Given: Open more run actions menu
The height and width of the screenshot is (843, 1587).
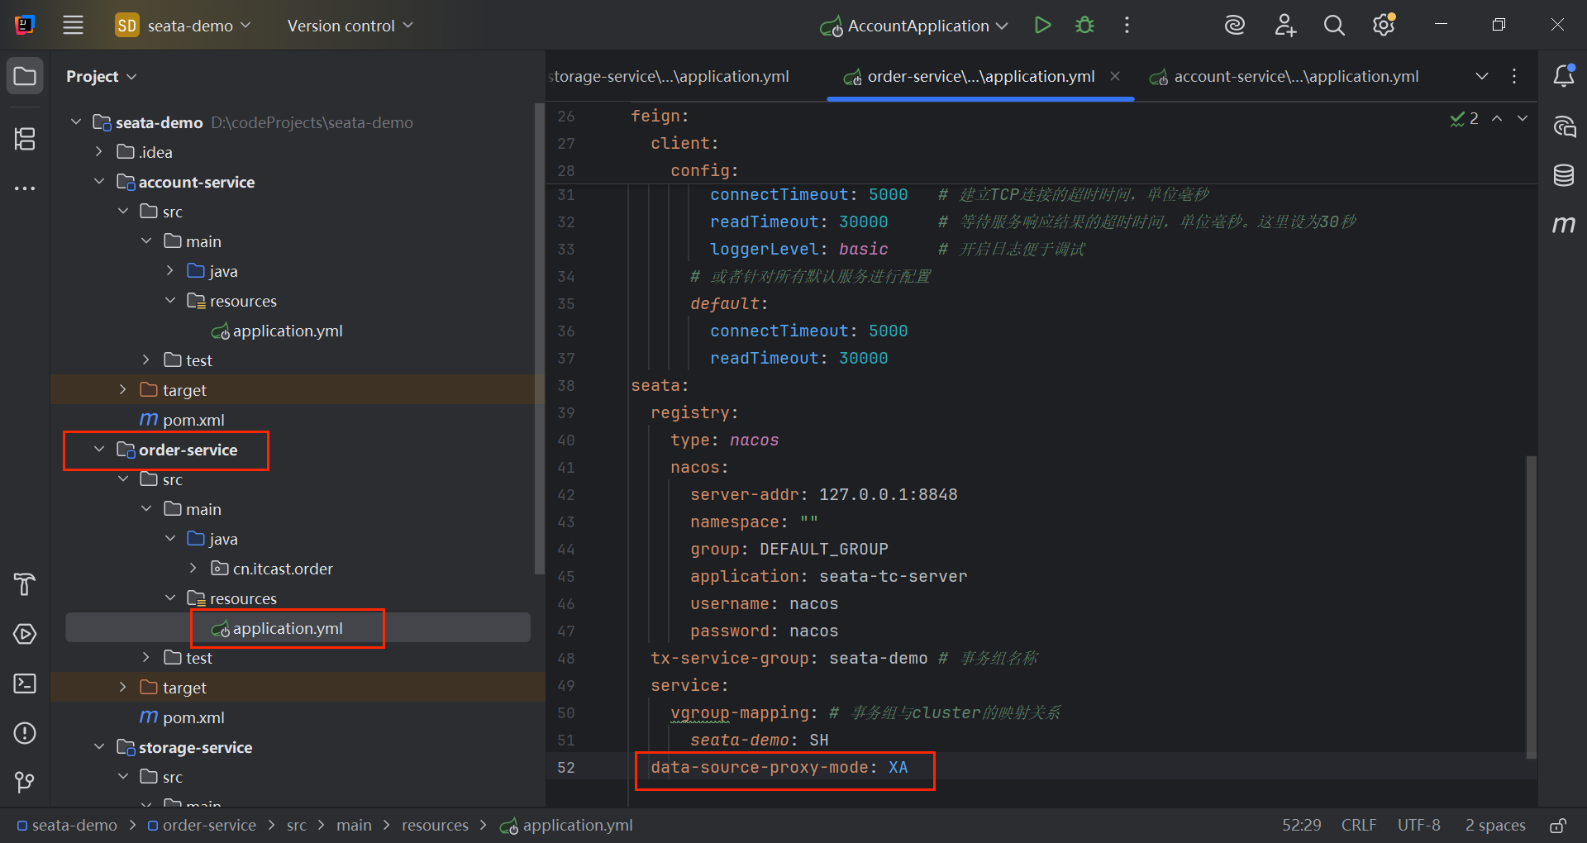Looking at the screenshot, I should point(1127,25).
